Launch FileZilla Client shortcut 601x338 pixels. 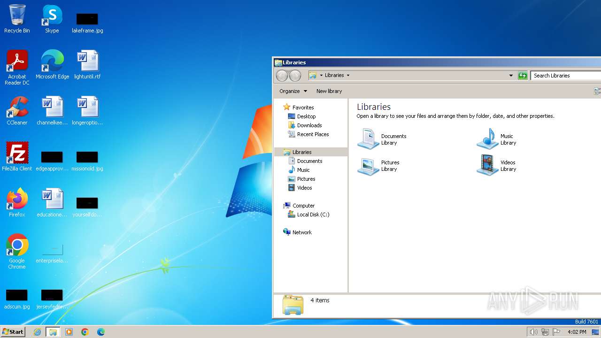[17, 157]
